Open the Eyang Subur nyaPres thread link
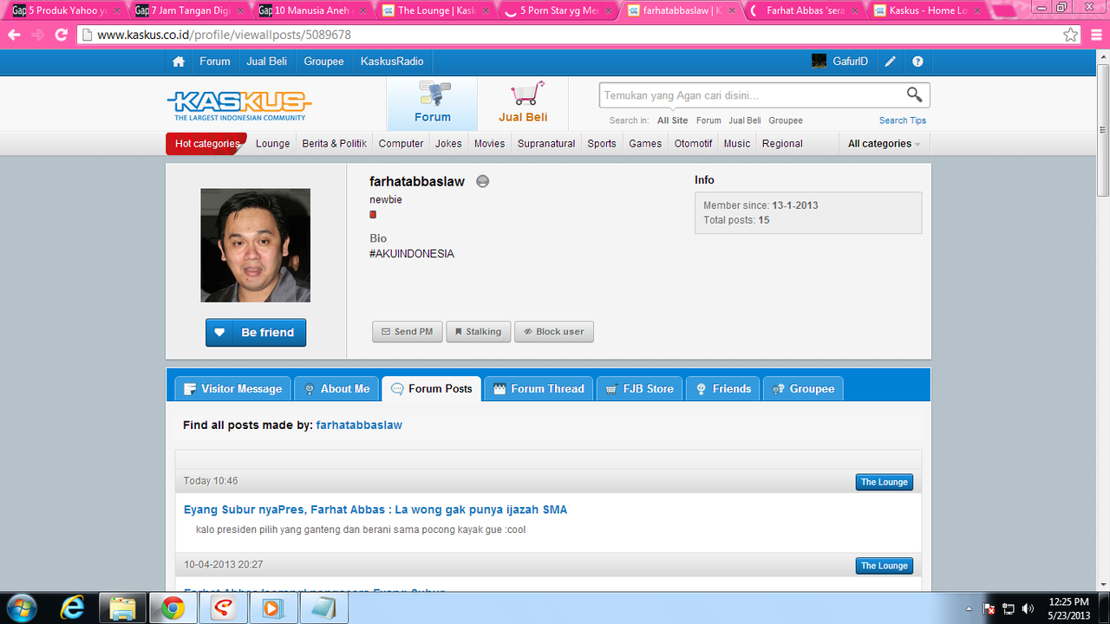 point(375,510)
